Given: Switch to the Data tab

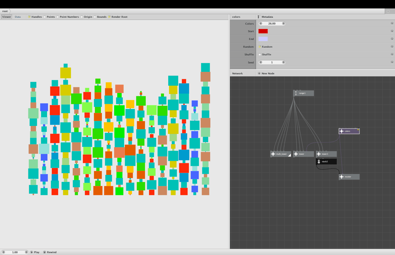Looking at the screenshot, I should coord(18,17).
